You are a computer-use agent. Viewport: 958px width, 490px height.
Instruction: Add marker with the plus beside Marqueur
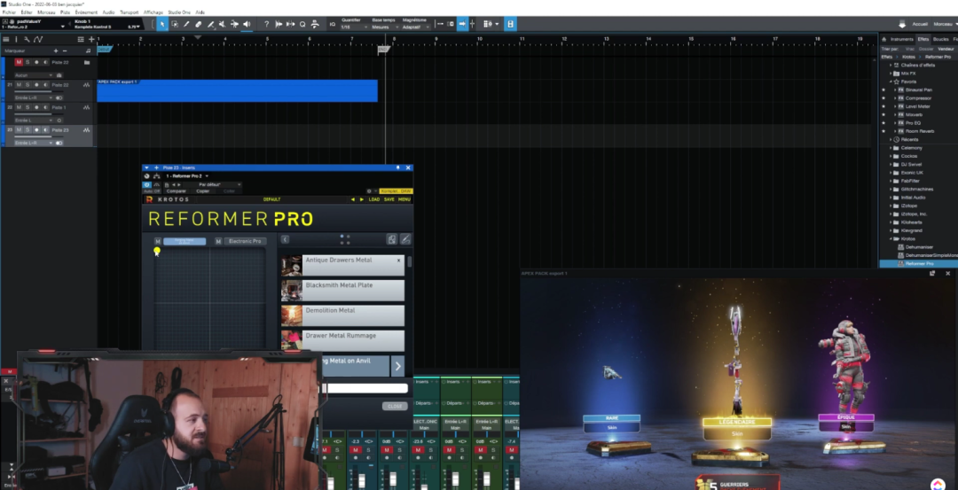56,51
